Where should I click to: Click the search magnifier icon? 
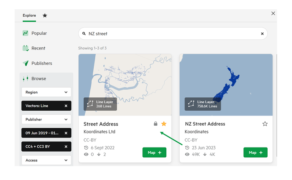[x=84, y=34]
